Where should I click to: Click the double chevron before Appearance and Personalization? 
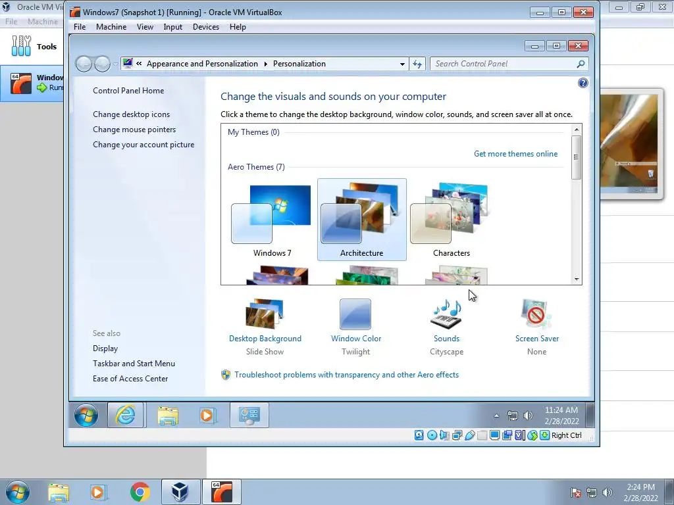coord(139,64)
